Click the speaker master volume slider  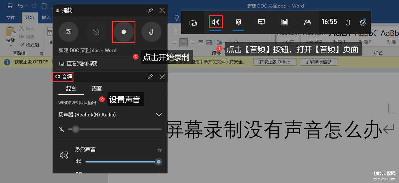click(x=115, y=129)
